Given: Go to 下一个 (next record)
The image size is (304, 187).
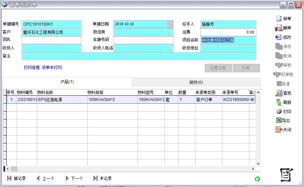Looking at the screenshot, I should (67, 178).
